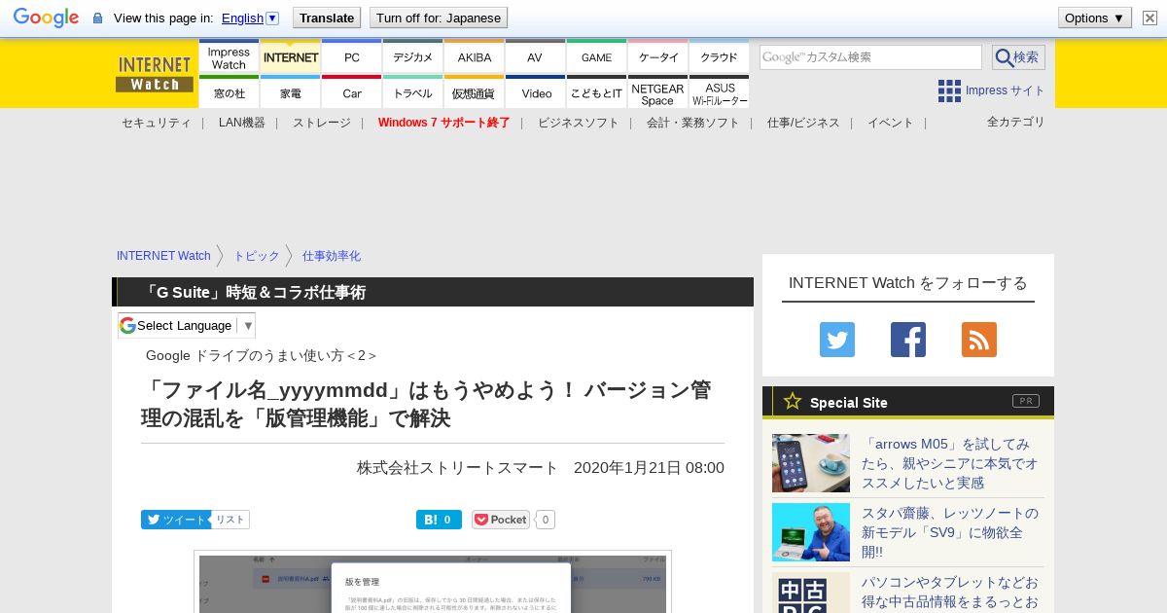Click the Special Site star icon

(x=793, y=401)
